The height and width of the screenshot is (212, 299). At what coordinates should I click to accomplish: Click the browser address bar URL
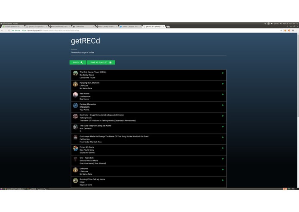[50, 30]
